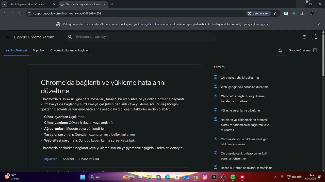This screenshot has width=325, height=182.
Task: Open a new tab with the plus button
Action: click(112, 4)
